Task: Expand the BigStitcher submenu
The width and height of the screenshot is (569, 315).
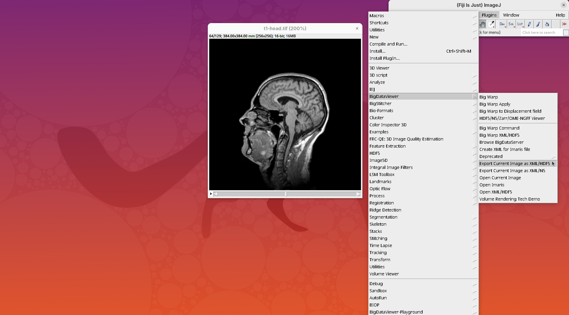Action: coord(381,104)
